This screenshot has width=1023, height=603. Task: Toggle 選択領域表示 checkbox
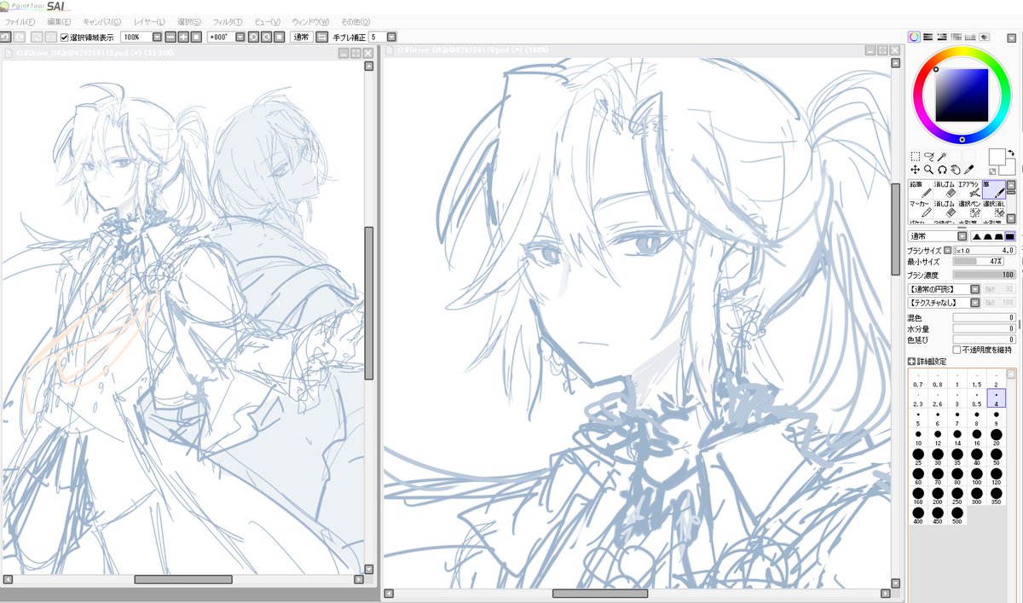(x=65, y=38)
